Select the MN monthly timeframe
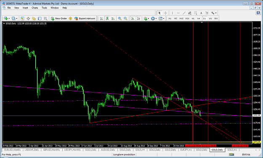 pyautogui.click(x=216, y=18)
